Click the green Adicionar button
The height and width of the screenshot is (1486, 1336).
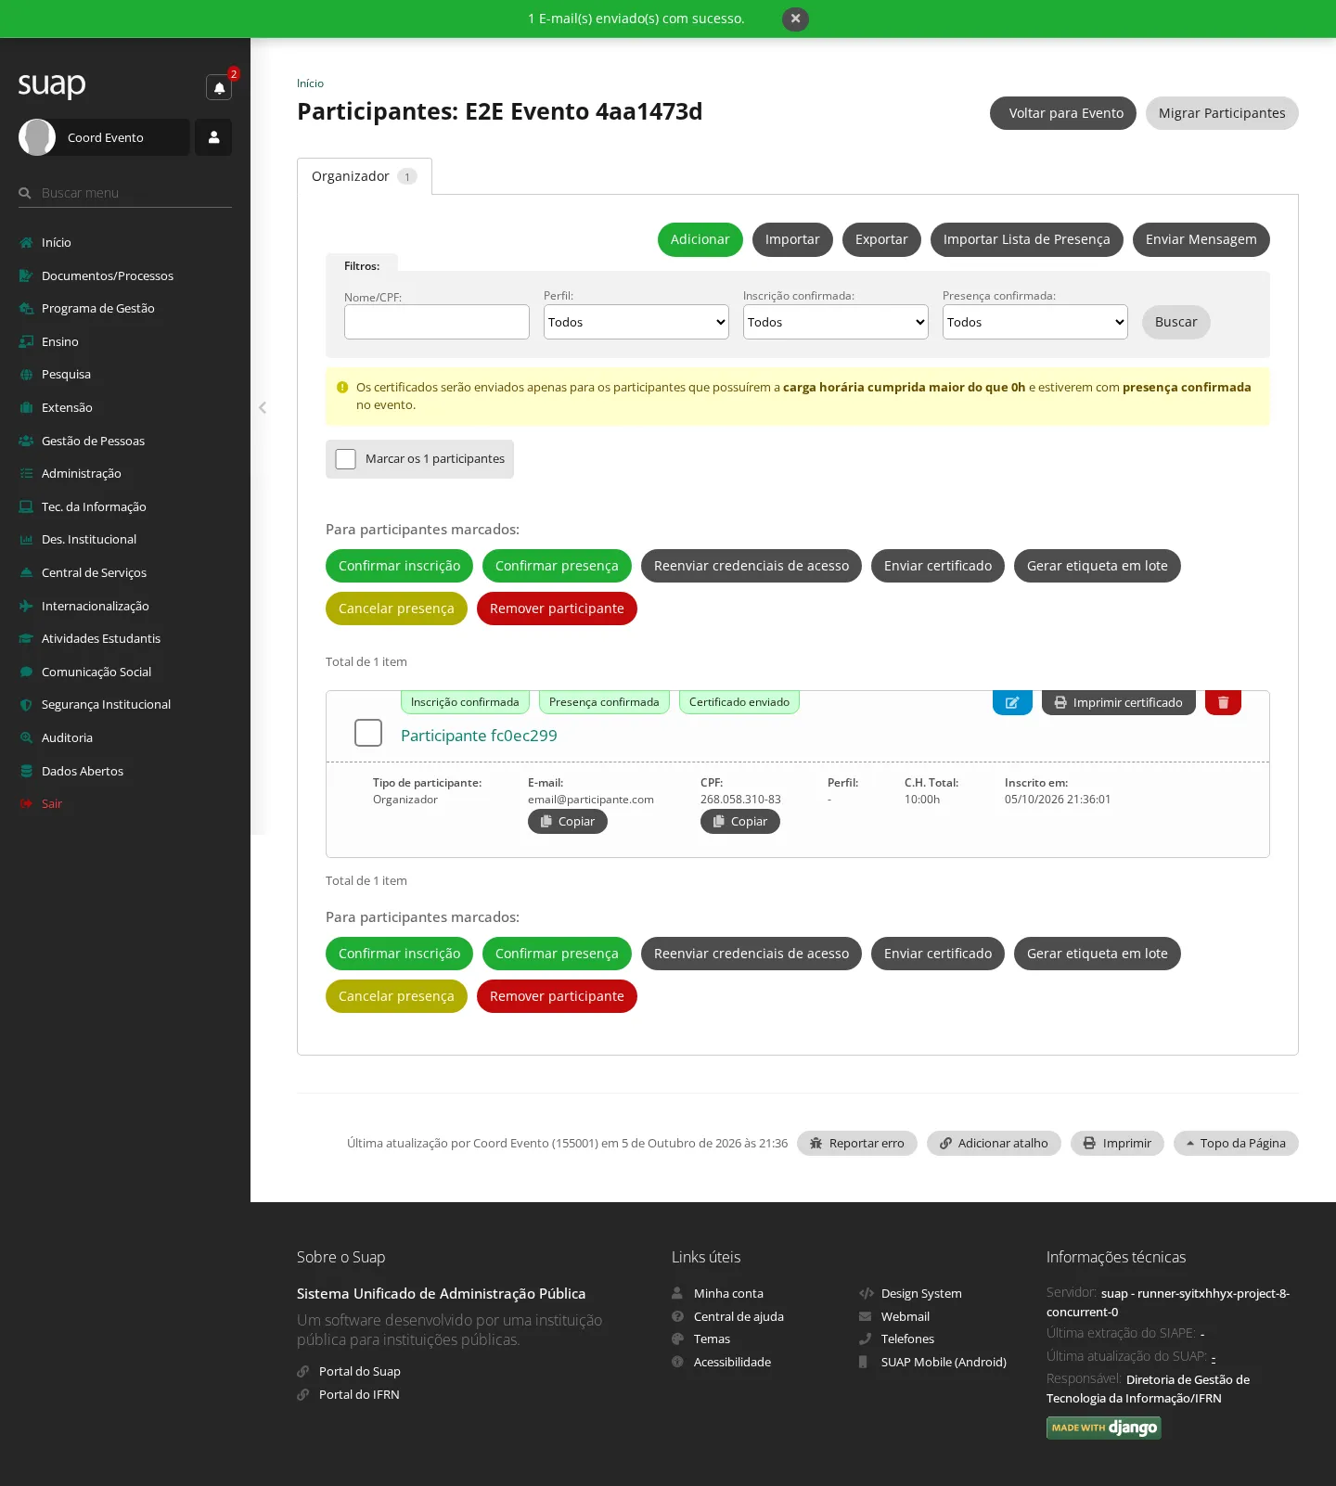click(700, 239)
